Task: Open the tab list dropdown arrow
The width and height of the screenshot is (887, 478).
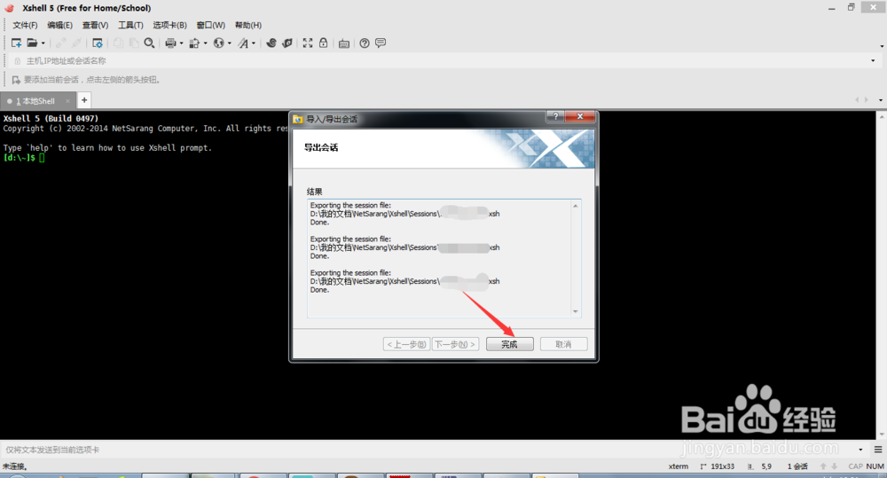Action: coord(881,100)
